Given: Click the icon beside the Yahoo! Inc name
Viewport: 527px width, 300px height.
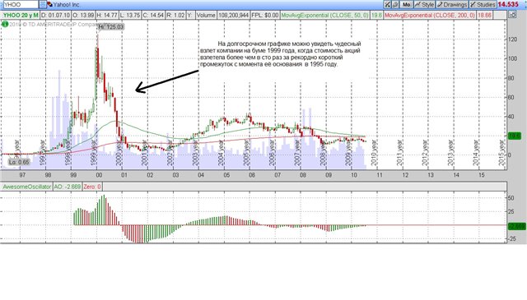Looking at the screenshot, I should click(49, 5).
